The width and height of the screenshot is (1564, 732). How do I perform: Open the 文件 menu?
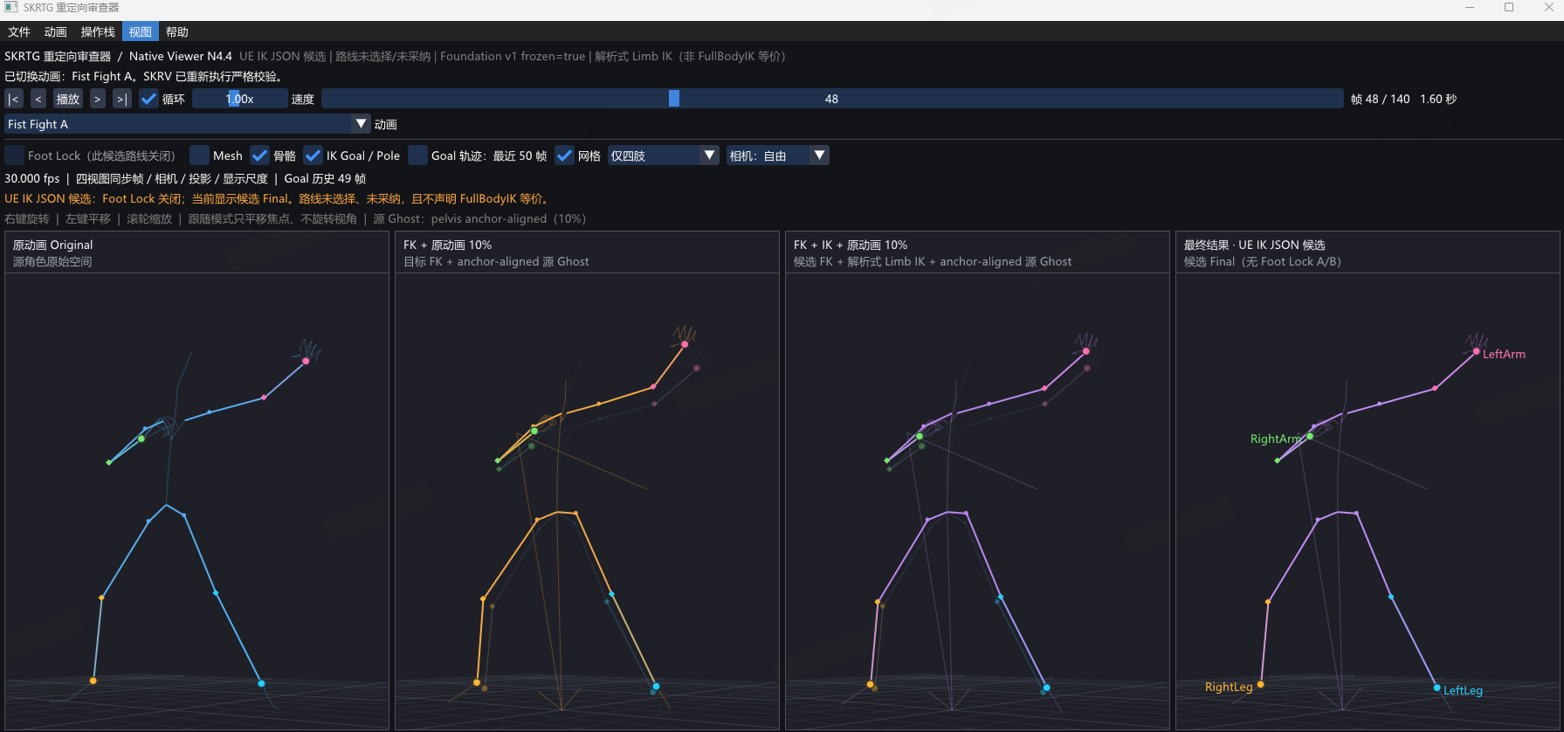[x=19, y=32]
